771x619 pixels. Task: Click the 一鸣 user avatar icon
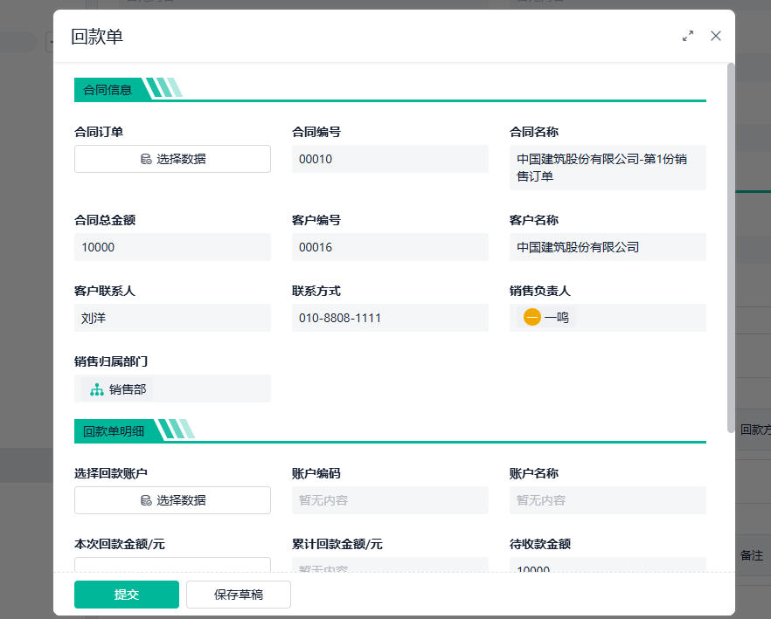pyautogui.click(x=532, y=318)
